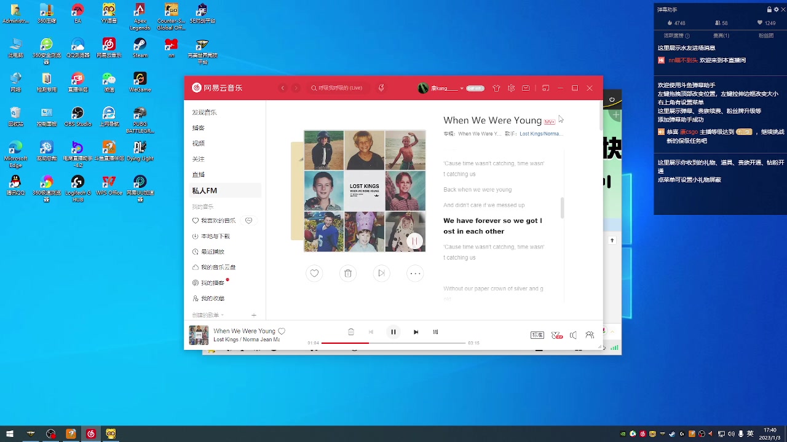The width and height of the screenshot is (787, 442).
Task: Skip to next FM track below album art
Action: point(382,273)
